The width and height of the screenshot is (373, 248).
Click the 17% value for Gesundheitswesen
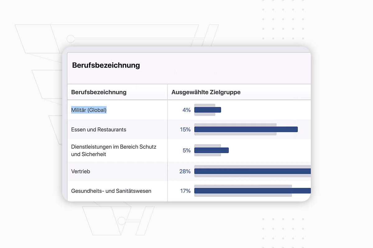(x=185, y=191)
